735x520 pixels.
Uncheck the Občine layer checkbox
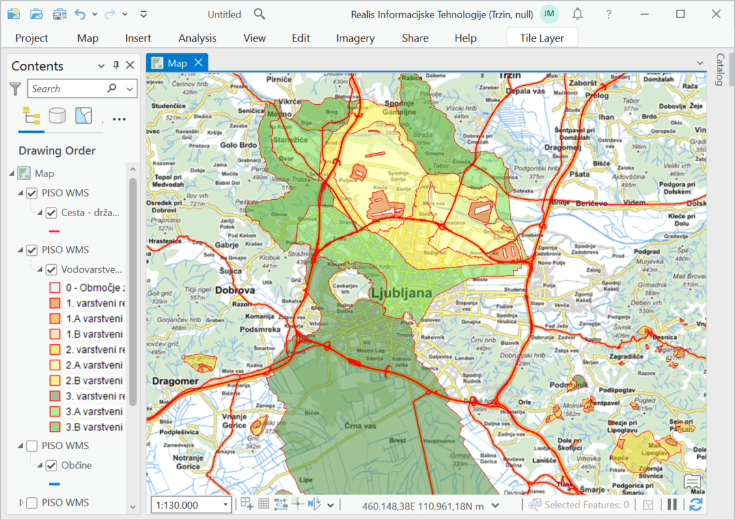click(x=51, y=465)
